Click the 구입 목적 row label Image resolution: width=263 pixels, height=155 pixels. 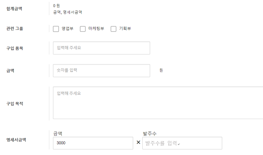pos(15,104)
